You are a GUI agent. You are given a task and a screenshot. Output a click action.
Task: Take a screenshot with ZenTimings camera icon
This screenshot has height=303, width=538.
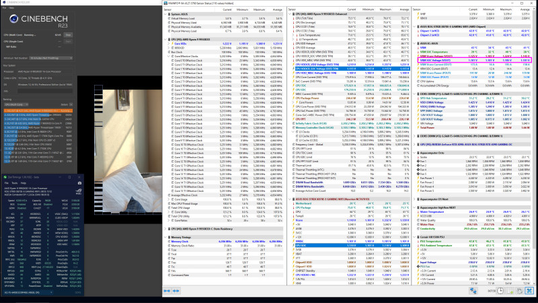tap(79, 183)
